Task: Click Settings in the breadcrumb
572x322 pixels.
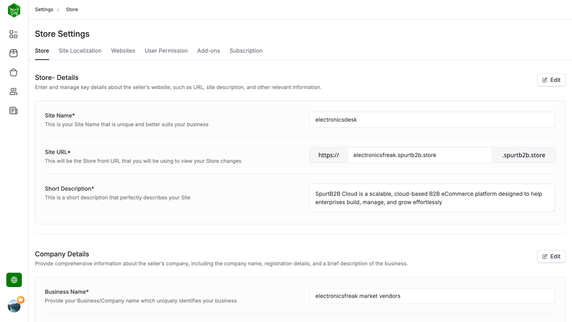Action: point(44,9)
